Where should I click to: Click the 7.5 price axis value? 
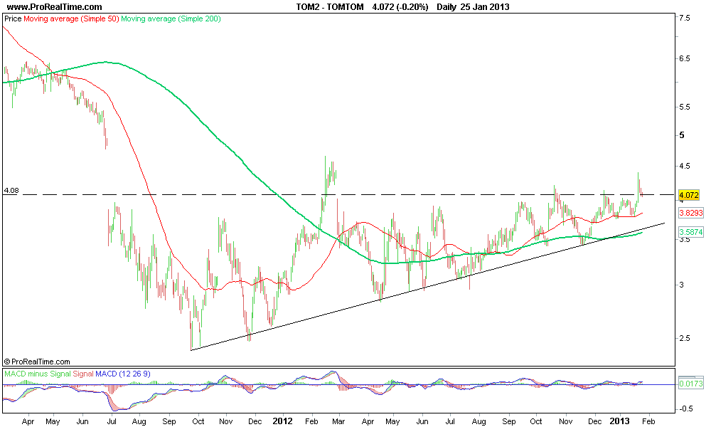684,19
